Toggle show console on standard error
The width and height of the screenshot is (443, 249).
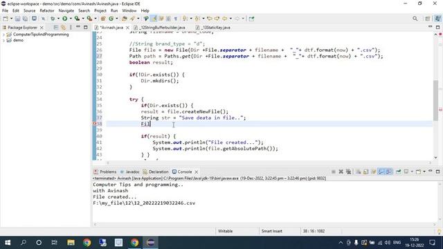pyautogui.click(x=389, y=172)
